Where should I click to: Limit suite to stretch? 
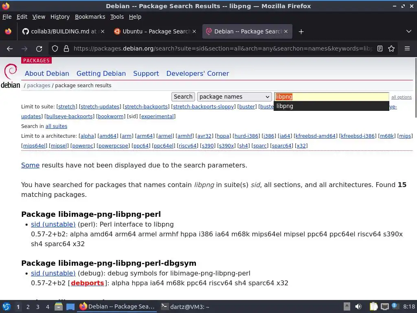click(x=67, y=107)
